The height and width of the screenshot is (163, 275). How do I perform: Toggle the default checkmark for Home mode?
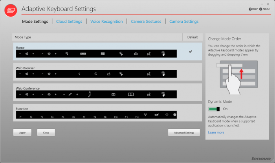(x=191, y=51)
